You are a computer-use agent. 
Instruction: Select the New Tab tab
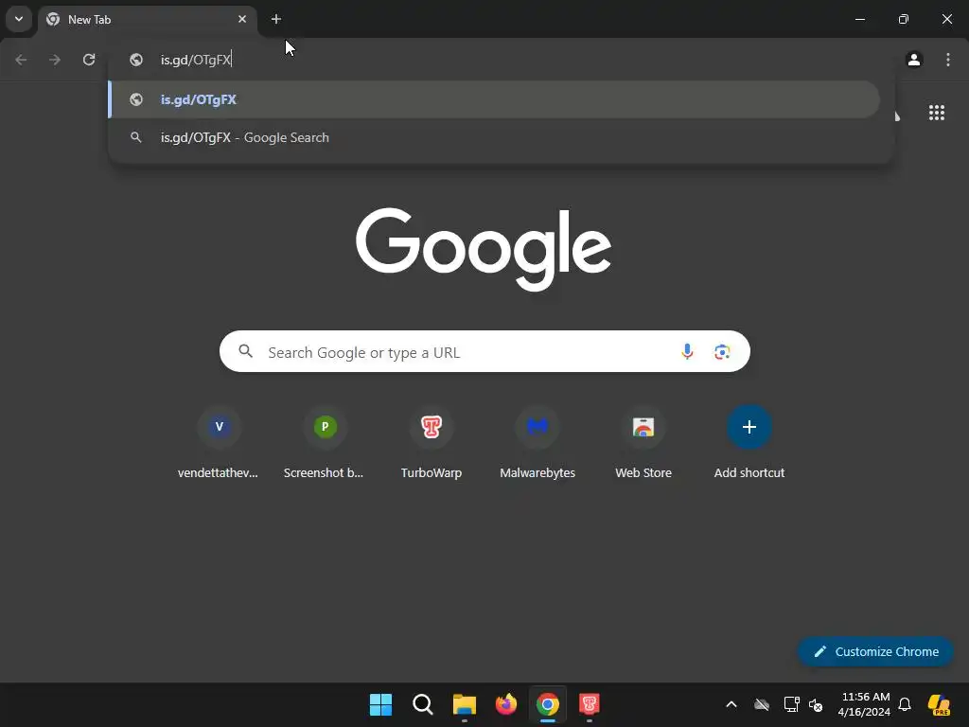click(147, 20)
